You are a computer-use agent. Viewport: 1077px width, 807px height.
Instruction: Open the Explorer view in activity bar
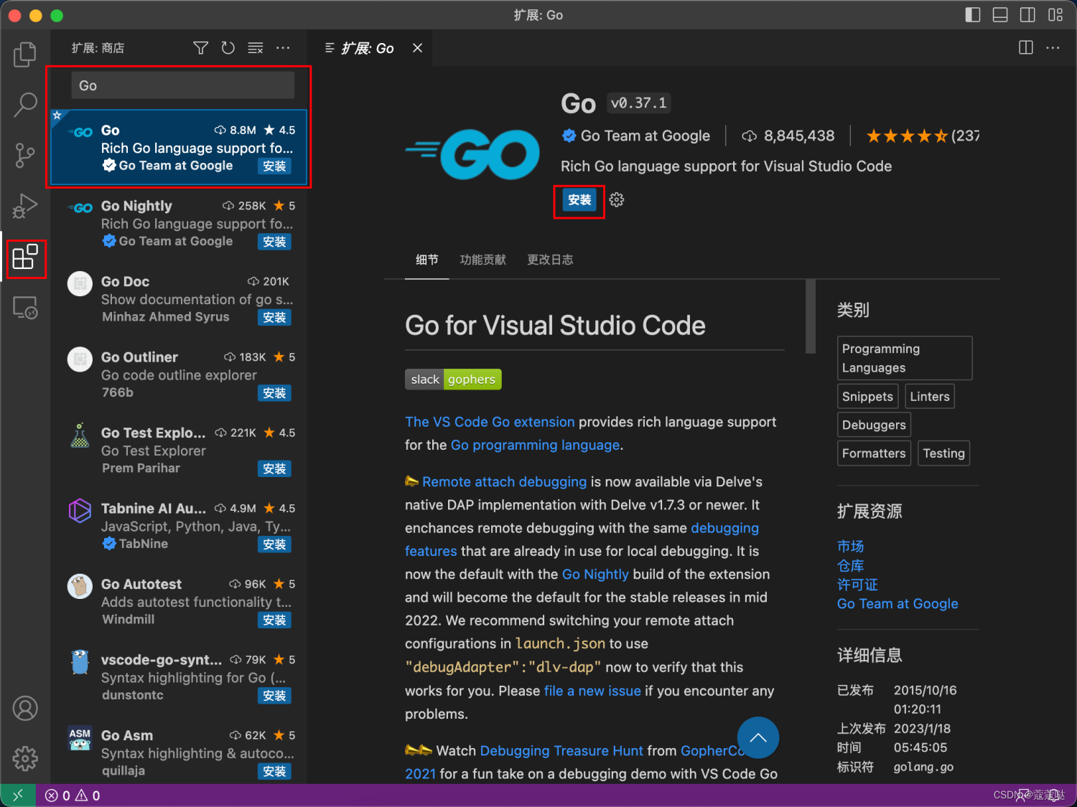coord(25,55)
